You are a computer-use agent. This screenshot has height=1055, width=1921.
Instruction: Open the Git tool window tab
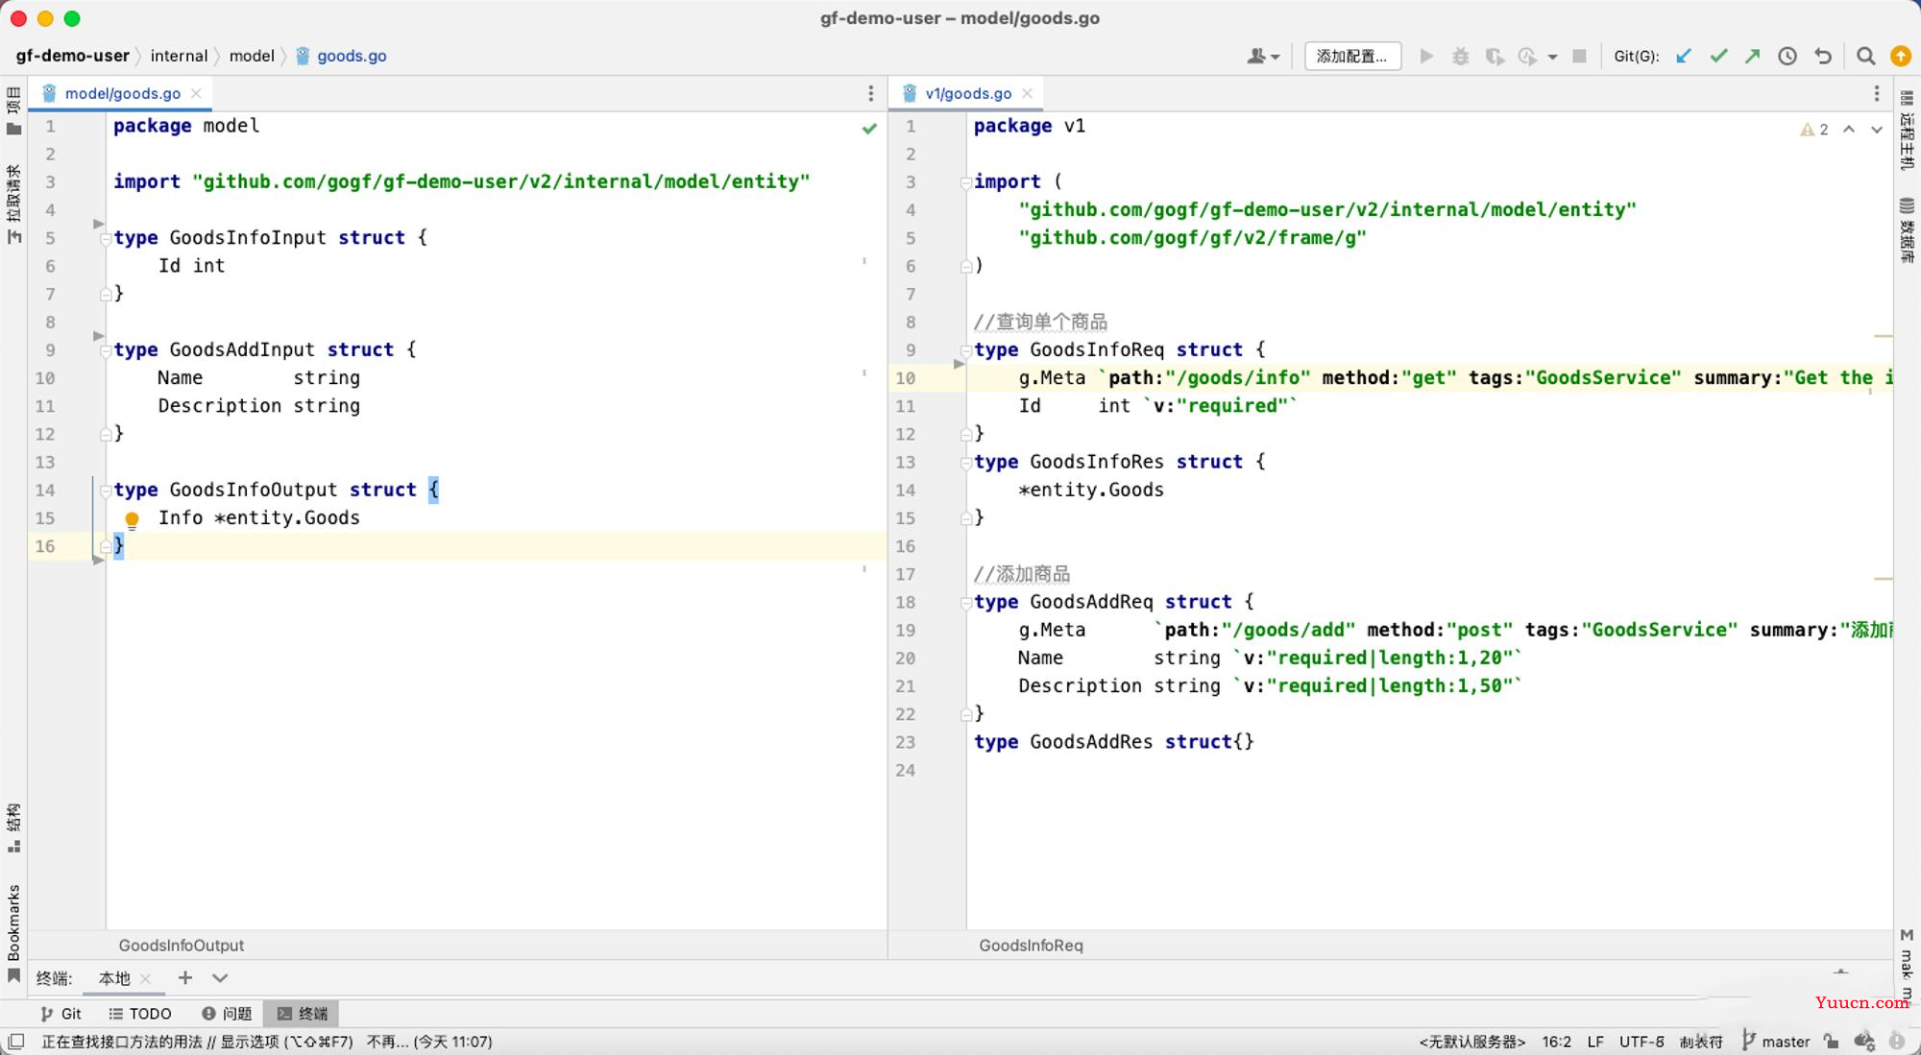[61, 1013]
